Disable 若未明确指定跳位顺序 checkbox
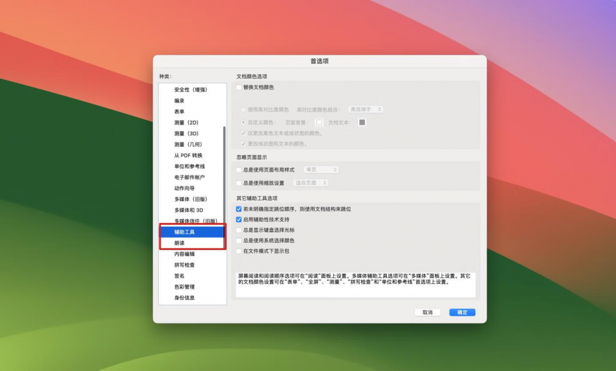This screenshot has height=371, width=616. [238, 209]
